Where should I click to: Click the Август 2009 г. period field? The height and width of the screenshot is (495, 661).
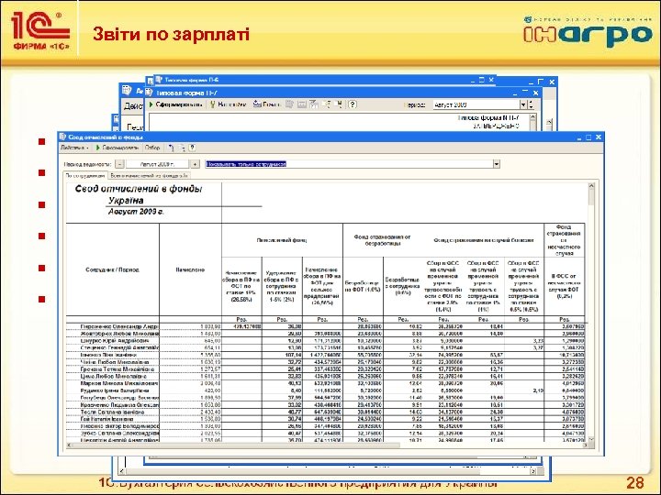pyautogui.click(x=157, y=164)
